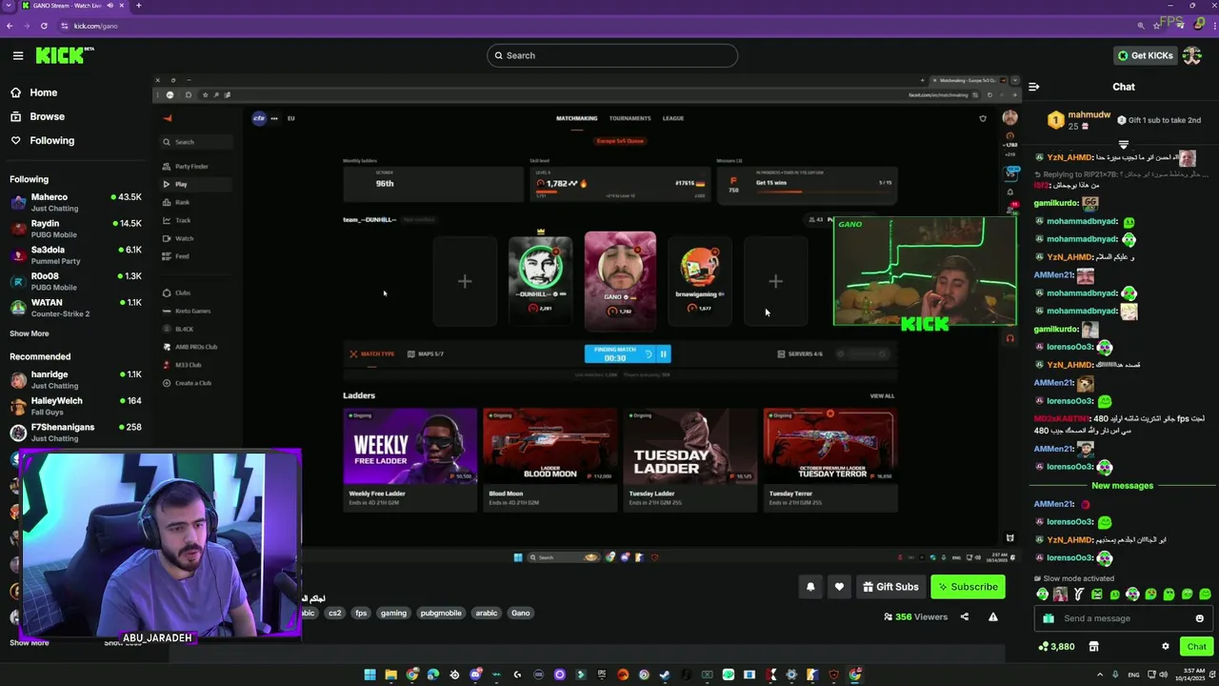
Task: Click the Tuesday Terror ladder thumbnail in stream
Action: coord(829,446)
